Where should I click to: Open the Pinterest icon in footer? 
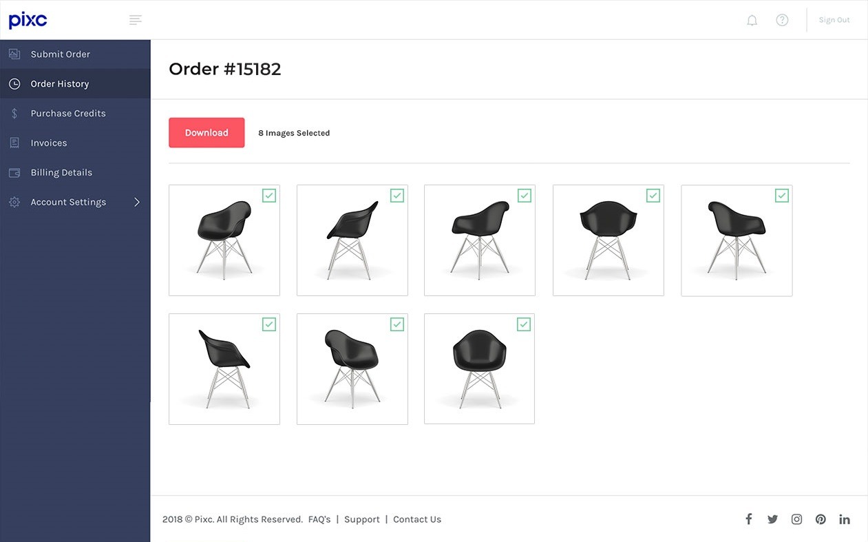[821, 519]
